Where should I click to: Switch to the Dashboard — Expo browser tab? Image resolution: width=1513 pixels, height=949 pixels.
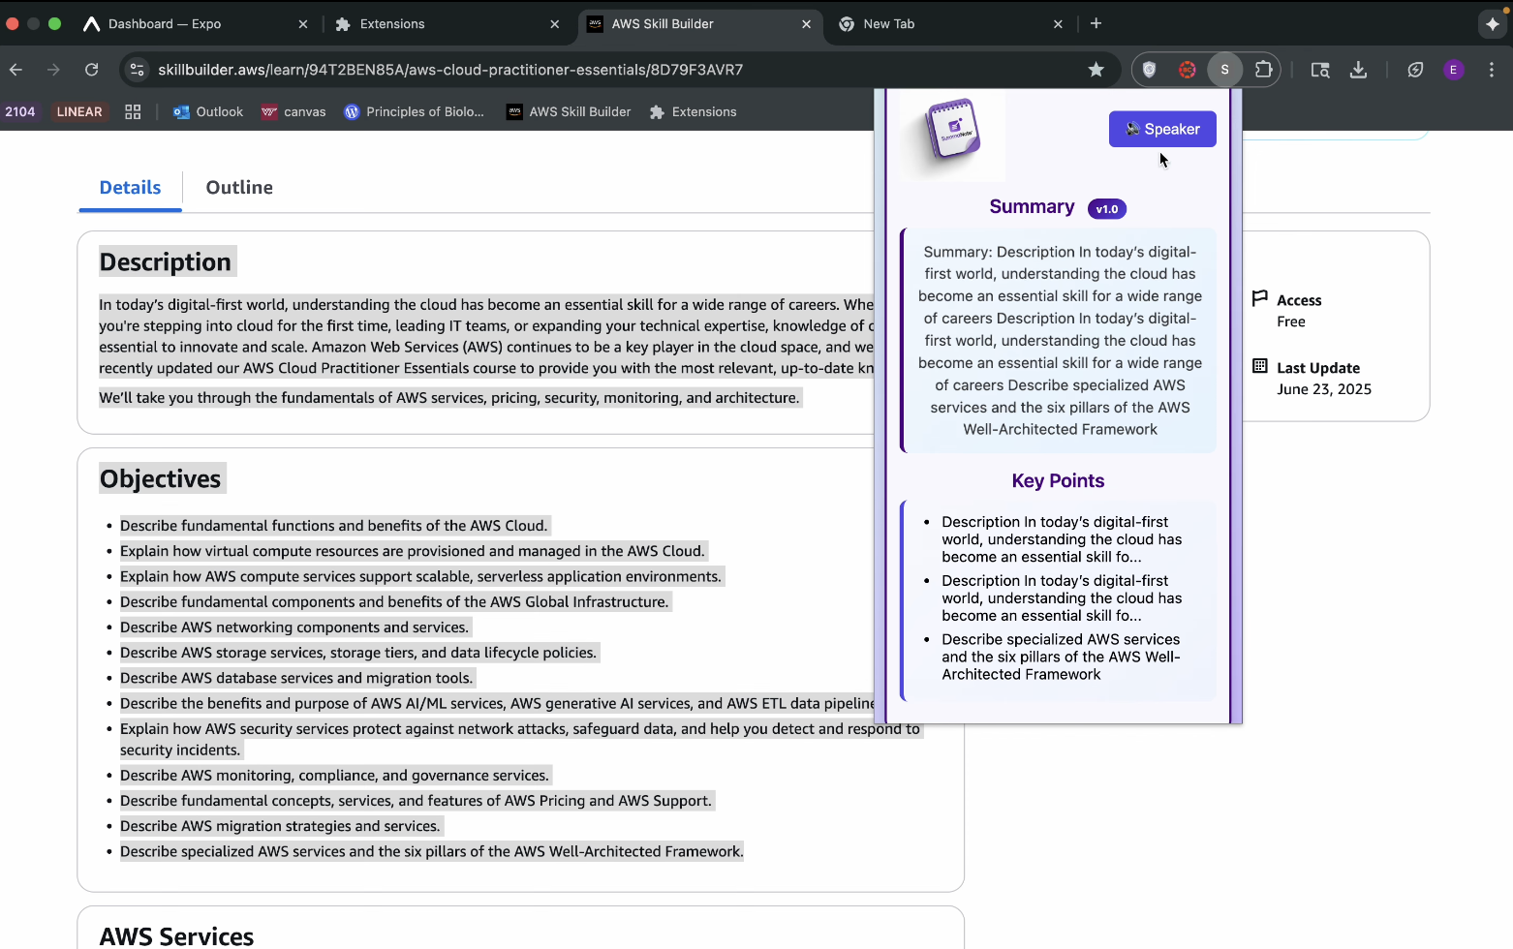(x=165, y=24)
